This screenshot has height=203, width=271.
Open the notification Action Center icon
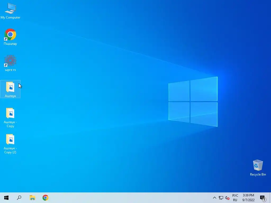pos(263,198)
